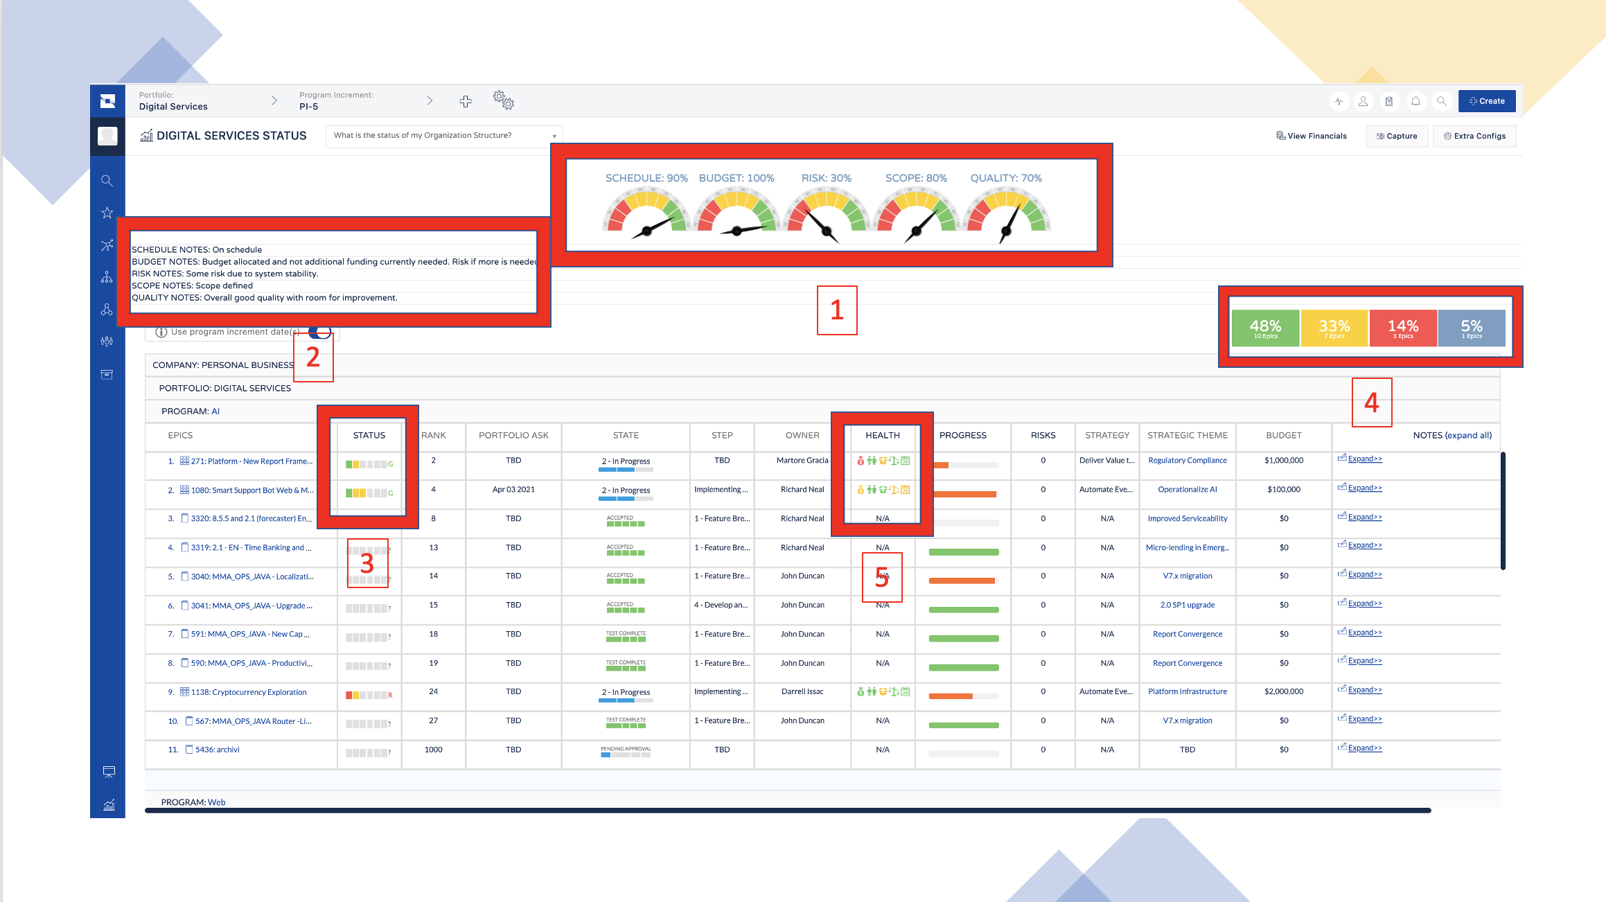Screen dimensions: 1606x902
Task: Sort by STATUS column header
Action: coord(369,435)
